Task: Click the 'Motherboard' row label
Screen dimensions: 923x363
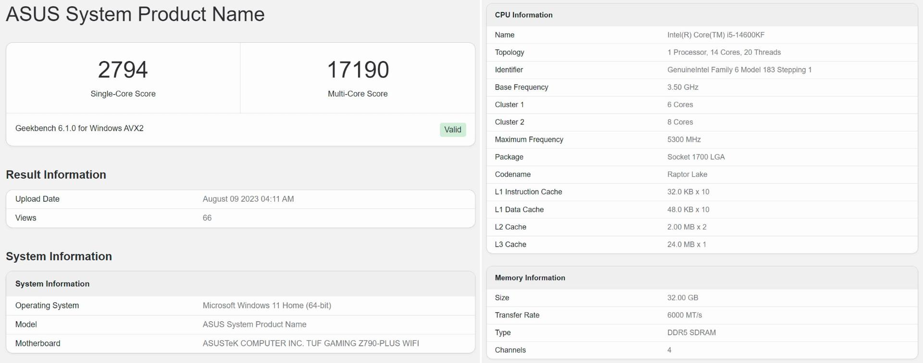Action: 38,343
